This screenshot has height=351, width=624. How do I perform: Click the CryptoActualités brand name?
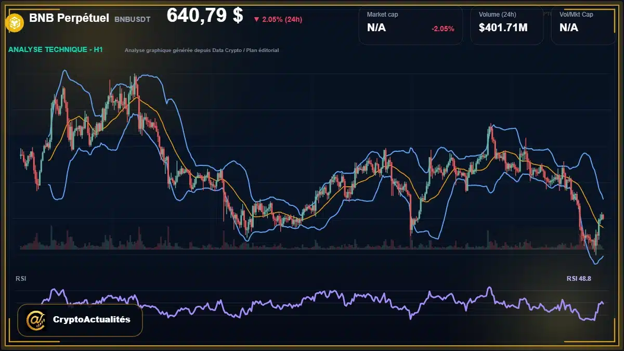(x=92, y=319)
